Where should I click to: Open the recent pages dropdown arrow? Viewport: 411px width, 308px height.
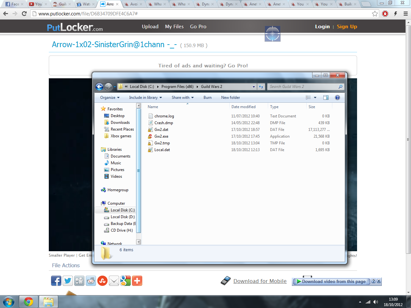click(x=115, y=87)
